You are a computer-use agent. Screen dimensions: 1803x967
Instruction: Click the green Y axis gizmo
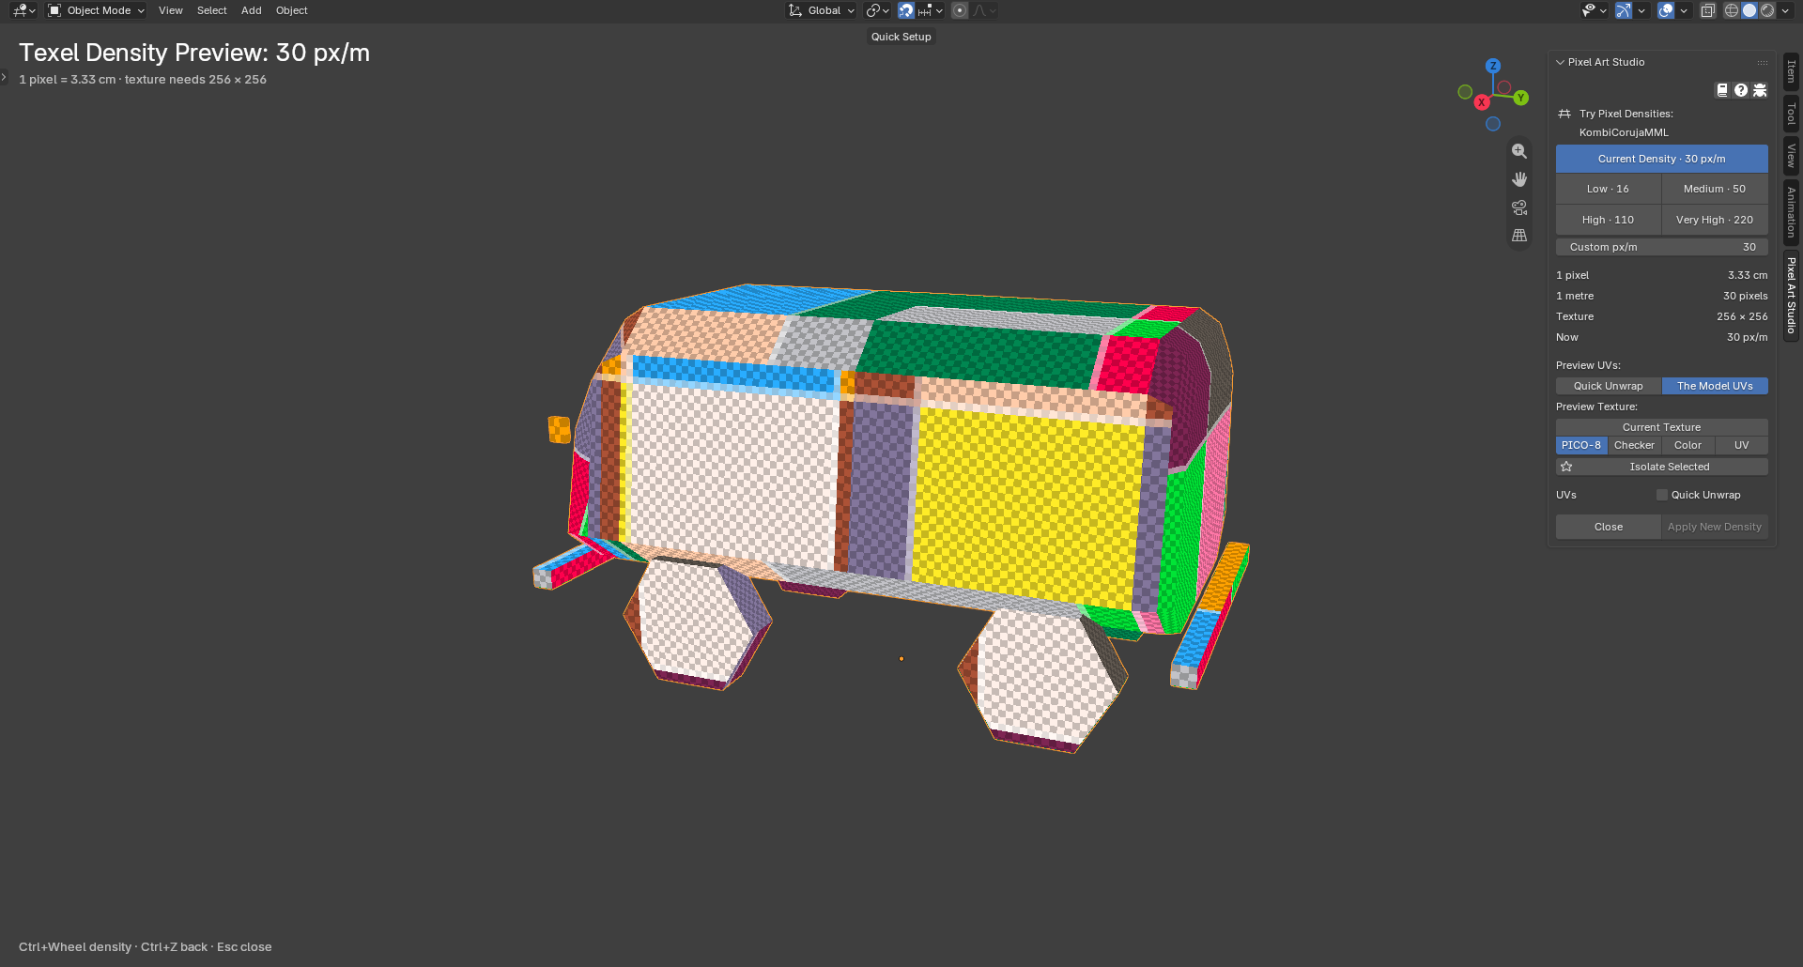coord(1521,98)
